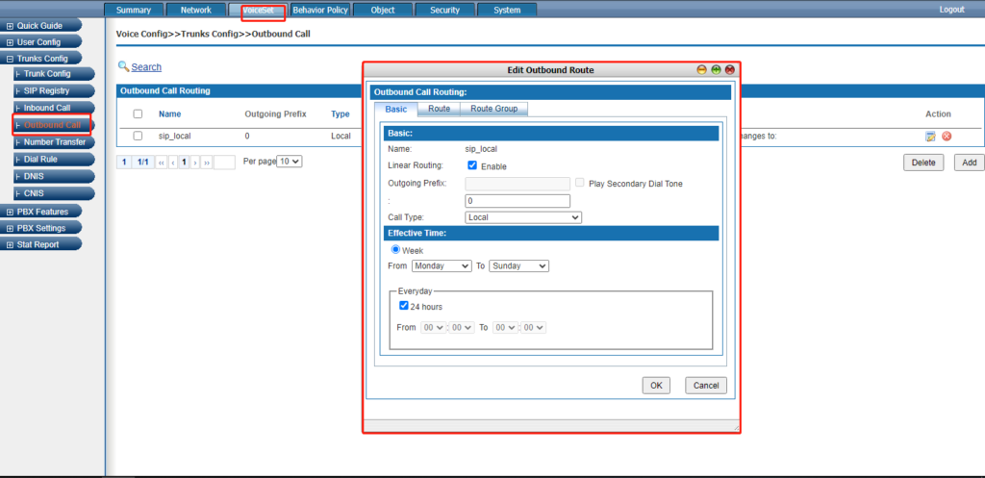Go to the last page of the pager
The width and height of the screenshot is (985, 478).
click(207, 162)
